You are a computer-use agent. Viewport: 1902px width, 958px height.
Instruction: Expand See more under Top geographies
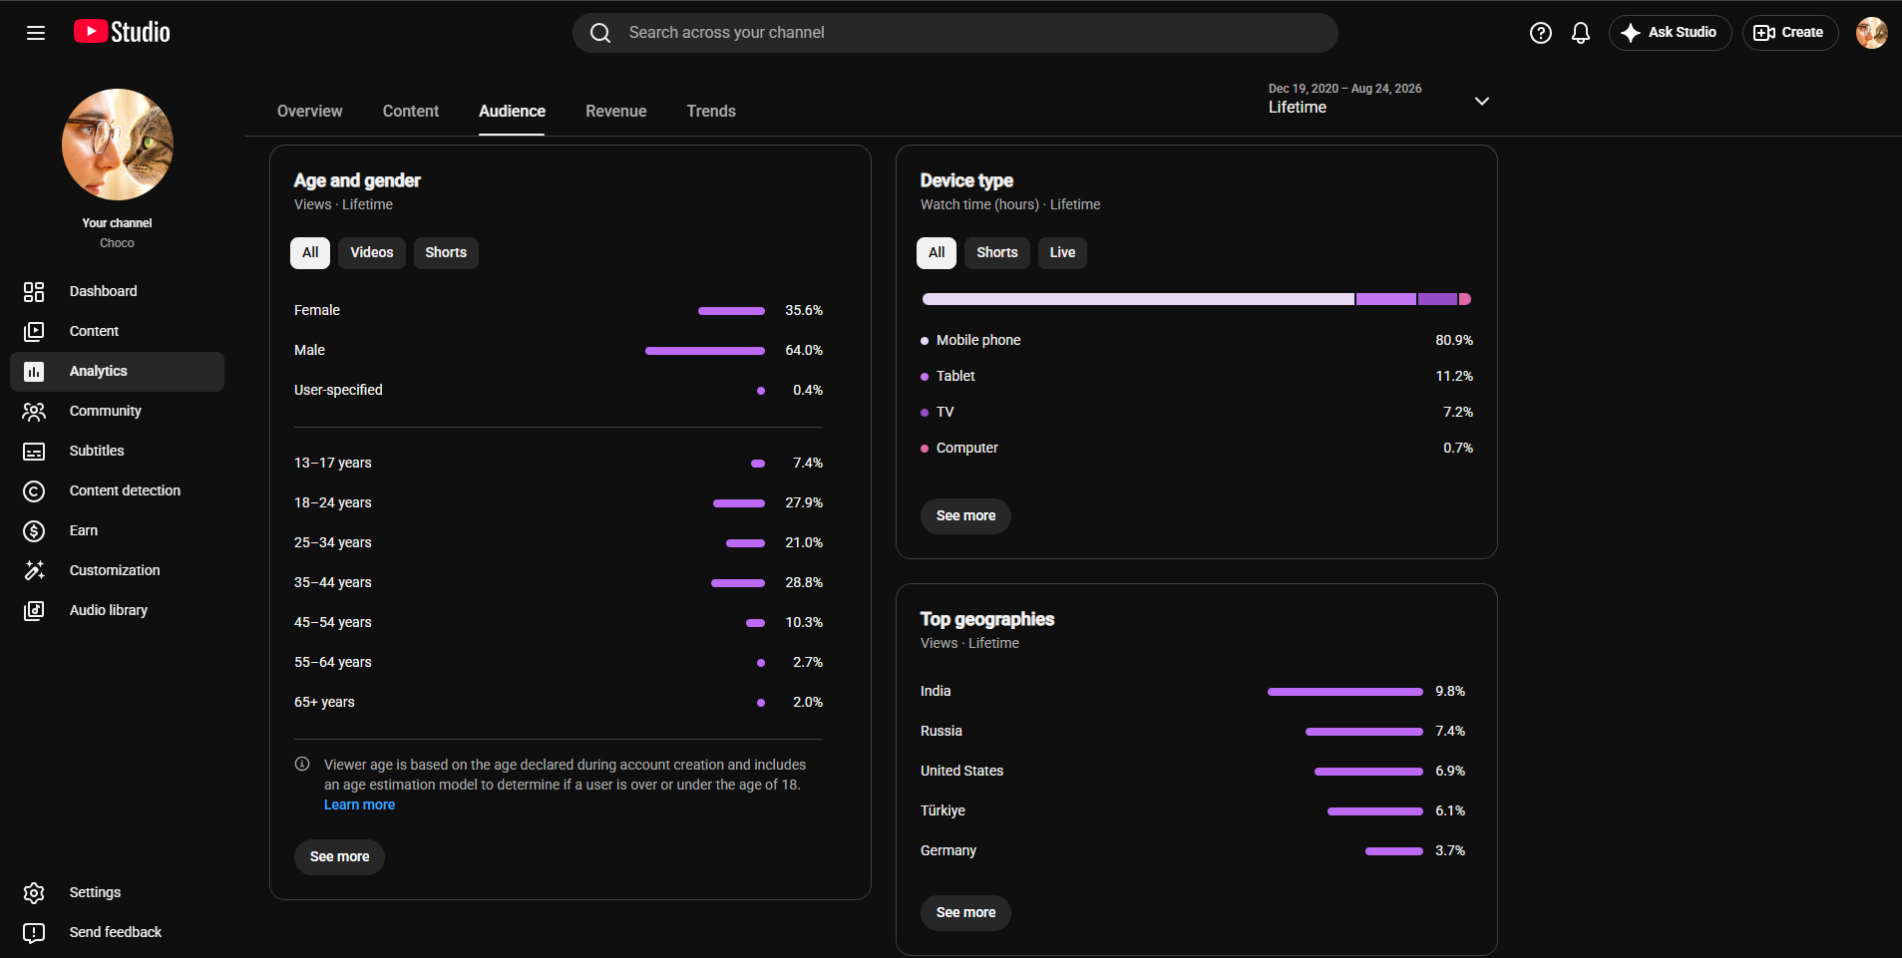[965, 913]
